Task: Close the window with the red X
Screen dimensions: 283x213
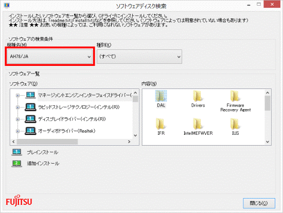Action: 272,4
